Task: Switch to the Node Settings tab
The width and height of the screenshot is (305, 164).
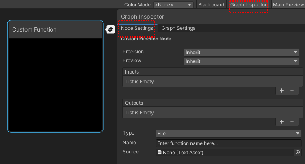Action: (137, 28)
